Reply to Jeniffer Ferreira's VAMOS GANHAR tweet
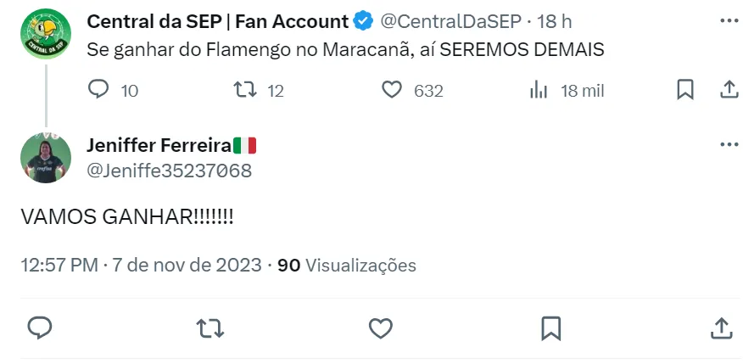 (40, 328)
